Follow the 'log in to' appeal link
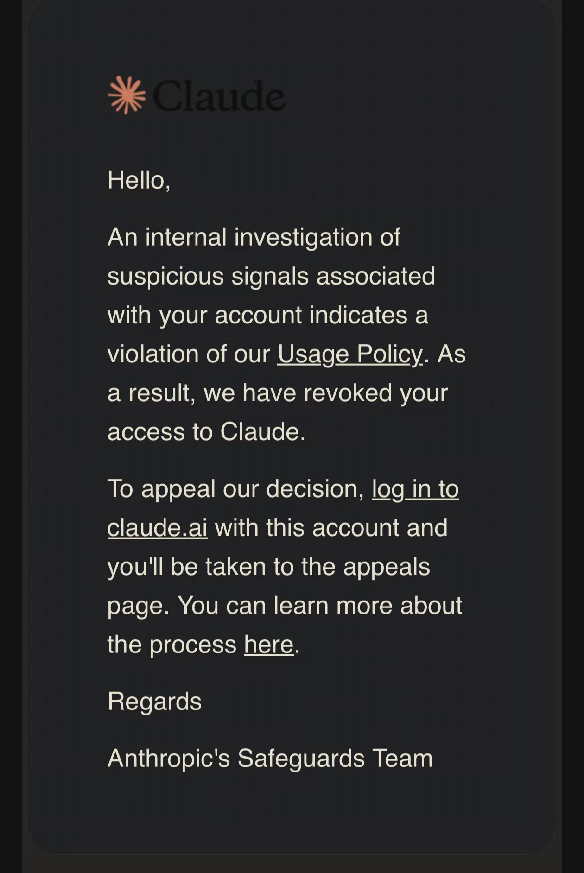 (x=415, y=489)
